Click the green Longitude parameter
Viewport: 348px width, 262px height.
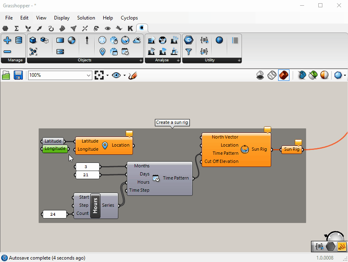tap(55, 149)
